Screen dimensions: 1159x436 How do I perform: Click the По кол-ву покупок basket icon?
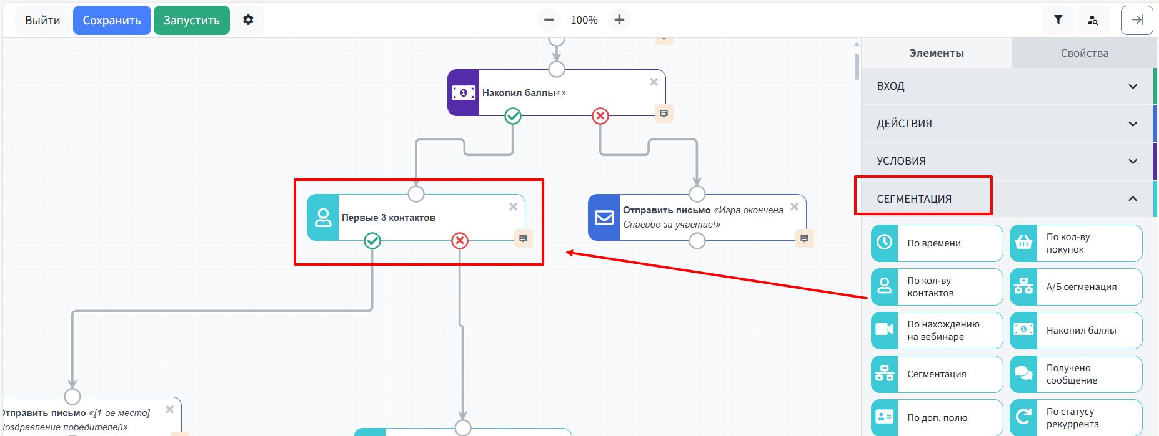(x=1023, y=243)
